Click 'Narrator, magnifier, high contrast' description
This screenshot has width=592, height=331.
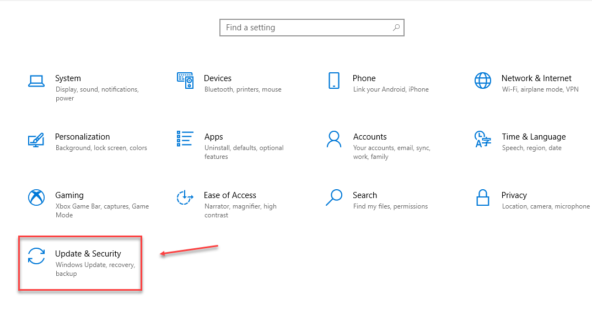pos(240,211)
